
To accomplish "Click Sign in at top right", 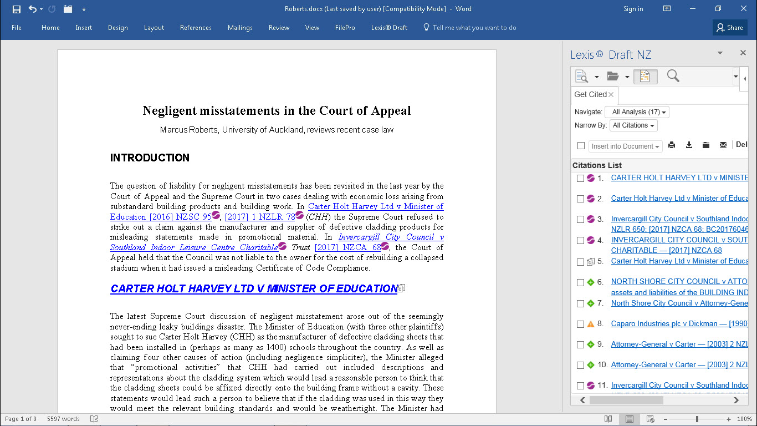I will (x=633, y=9).
